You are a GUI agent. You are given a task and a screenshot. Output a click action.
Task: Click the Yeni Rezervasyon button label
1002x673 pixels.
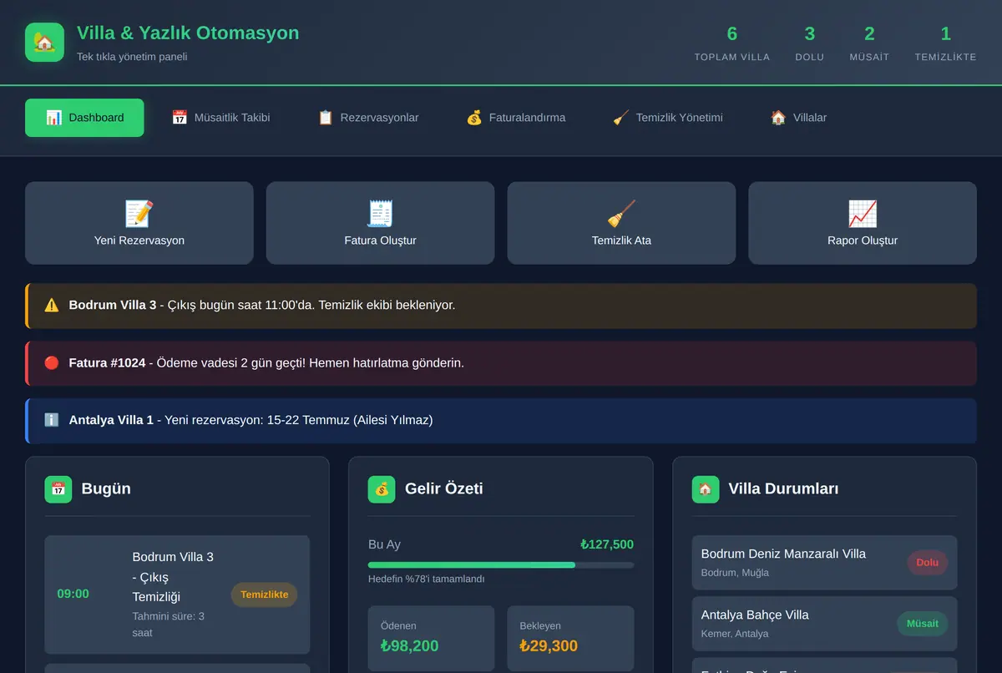tap(139, 240)
